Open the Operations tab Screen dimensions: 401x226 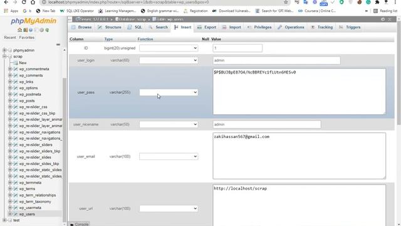click(x=291, y=27)
